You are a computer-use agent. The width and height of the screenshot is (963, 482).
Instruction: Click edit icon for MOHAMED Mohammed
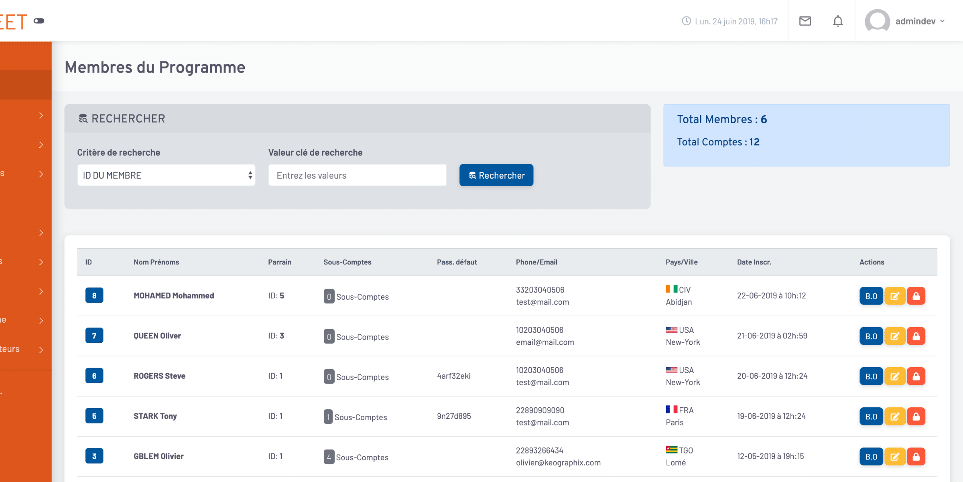[x=894, y=296]
